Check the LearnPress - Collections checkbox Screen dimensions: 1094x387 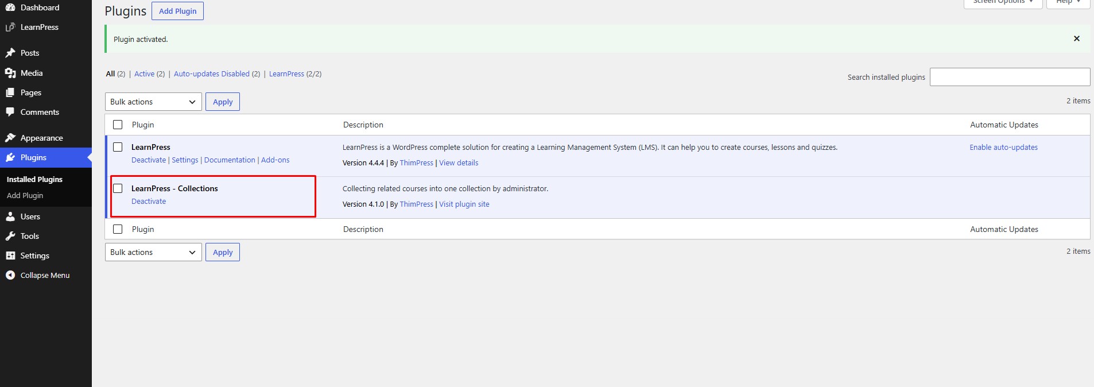pyautogui.click(x=118, y=188)
